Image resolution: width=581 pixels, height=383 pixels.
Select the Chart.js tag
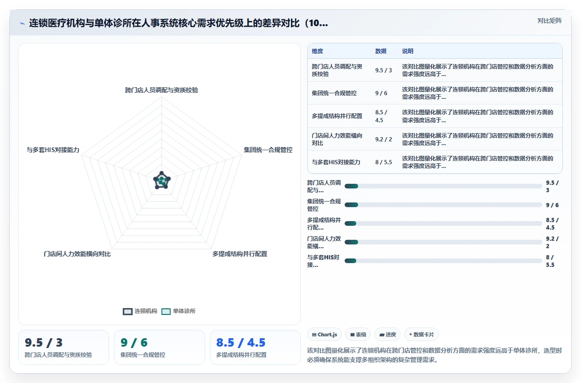pyautogui.click(x=325, y=334)
